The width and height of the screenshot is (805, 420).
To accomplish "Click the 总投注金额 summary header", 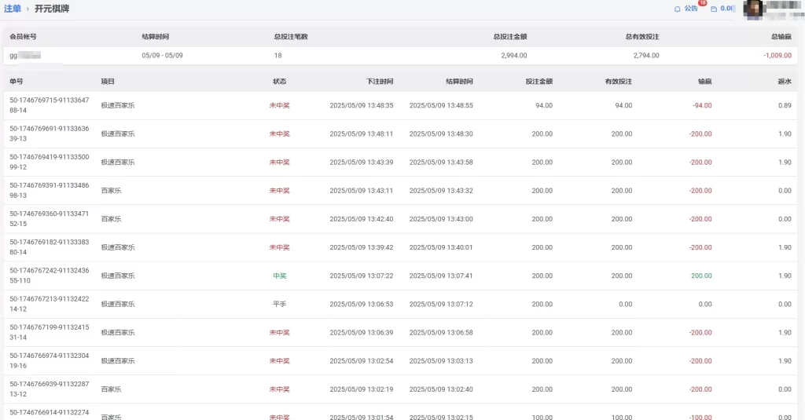I will pos(509,36).
